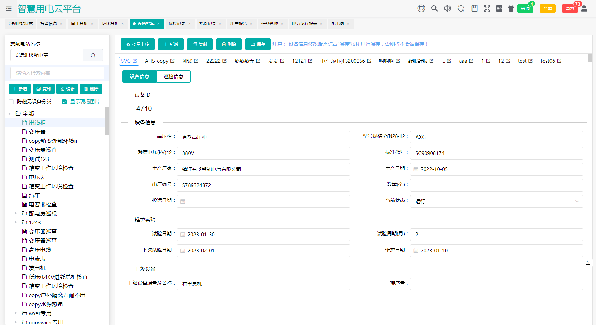Image resolution: width=596 pixels, height=325 pixels.
Task: Click edit icon beside test06 tab
Action: coord(559,61)
